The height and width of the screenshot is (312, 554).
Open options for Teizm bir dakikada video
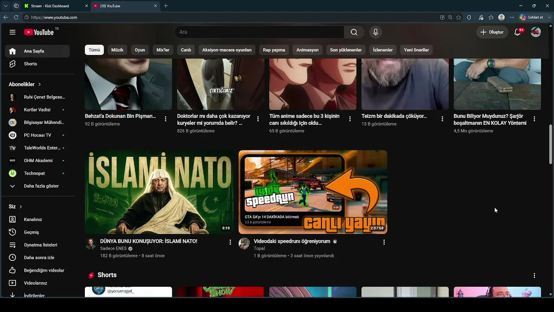pos(442,119)
